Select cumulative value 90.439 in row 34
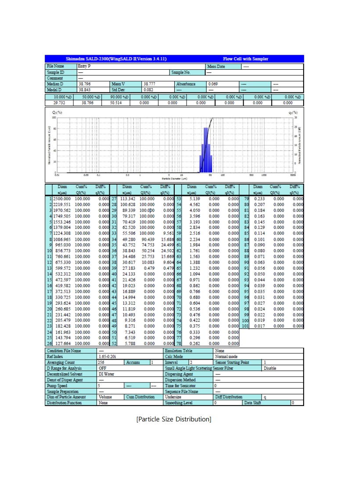348x492 pixels. [x=148, y=239]
